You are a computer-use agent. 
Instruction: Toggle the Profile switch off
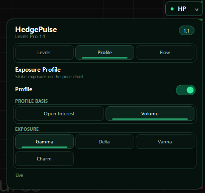click(185, 90)
